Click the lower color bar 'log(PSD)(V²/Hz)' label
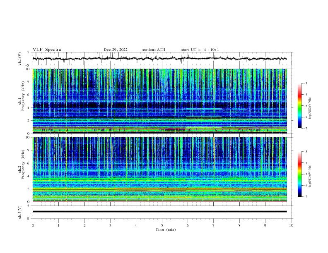The image size is (328, 253). tap(310, 176)
